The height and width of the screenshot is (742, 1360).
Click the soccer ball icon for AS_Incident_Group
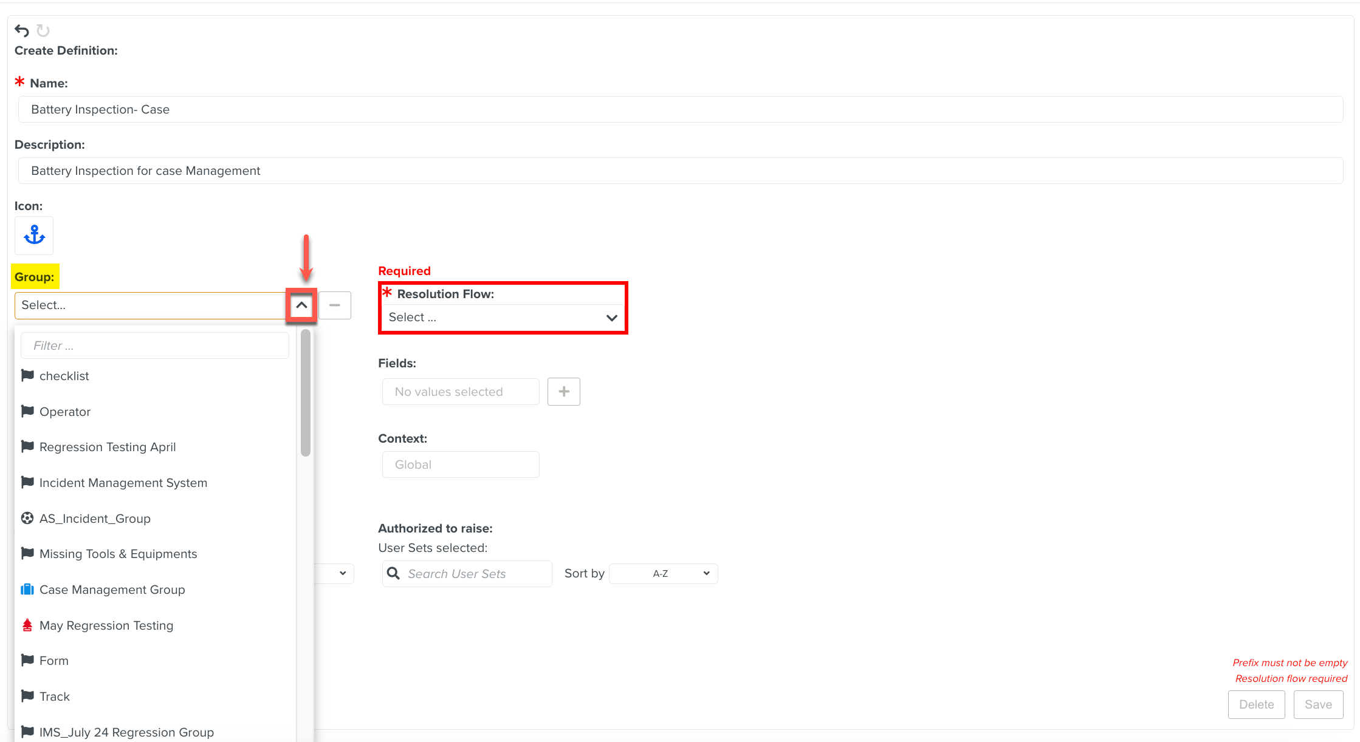(27, 518)
